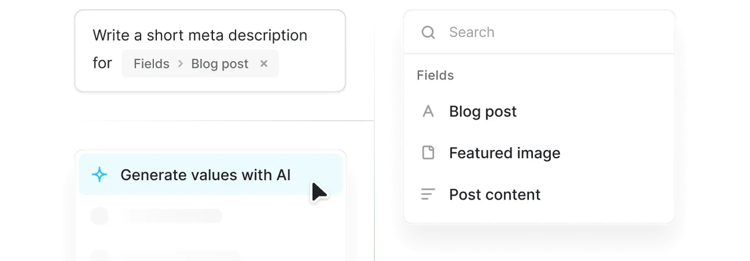Screen dimensions: 750x261
Task: Click the chevron separator inside the field chip
Action: 180,64
